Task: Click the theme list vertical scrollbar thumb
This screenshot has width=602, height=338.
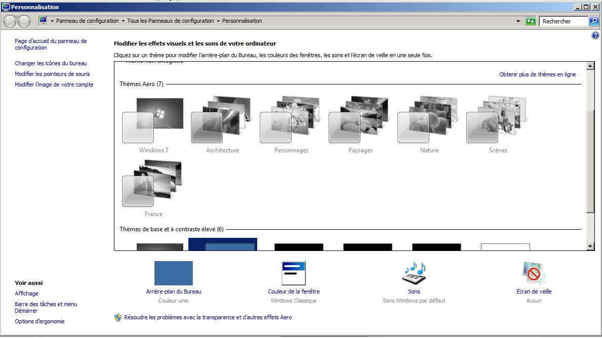Action: click(590, 160)
